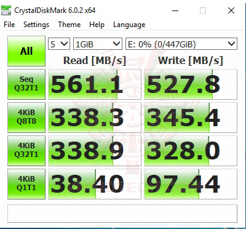The height and width of the screenshot is (229, 246).
Task: Click the CrystalDiskMark app icon in title bar
Action: pos(6,10)
